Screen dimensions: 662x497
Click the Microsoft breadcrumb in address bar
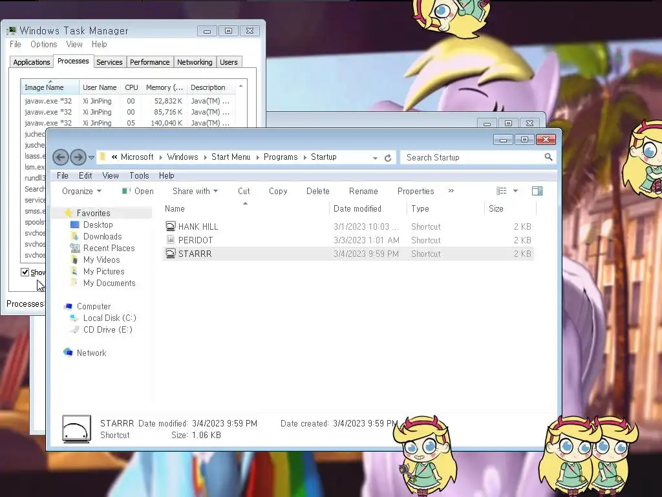coord(137,157)
